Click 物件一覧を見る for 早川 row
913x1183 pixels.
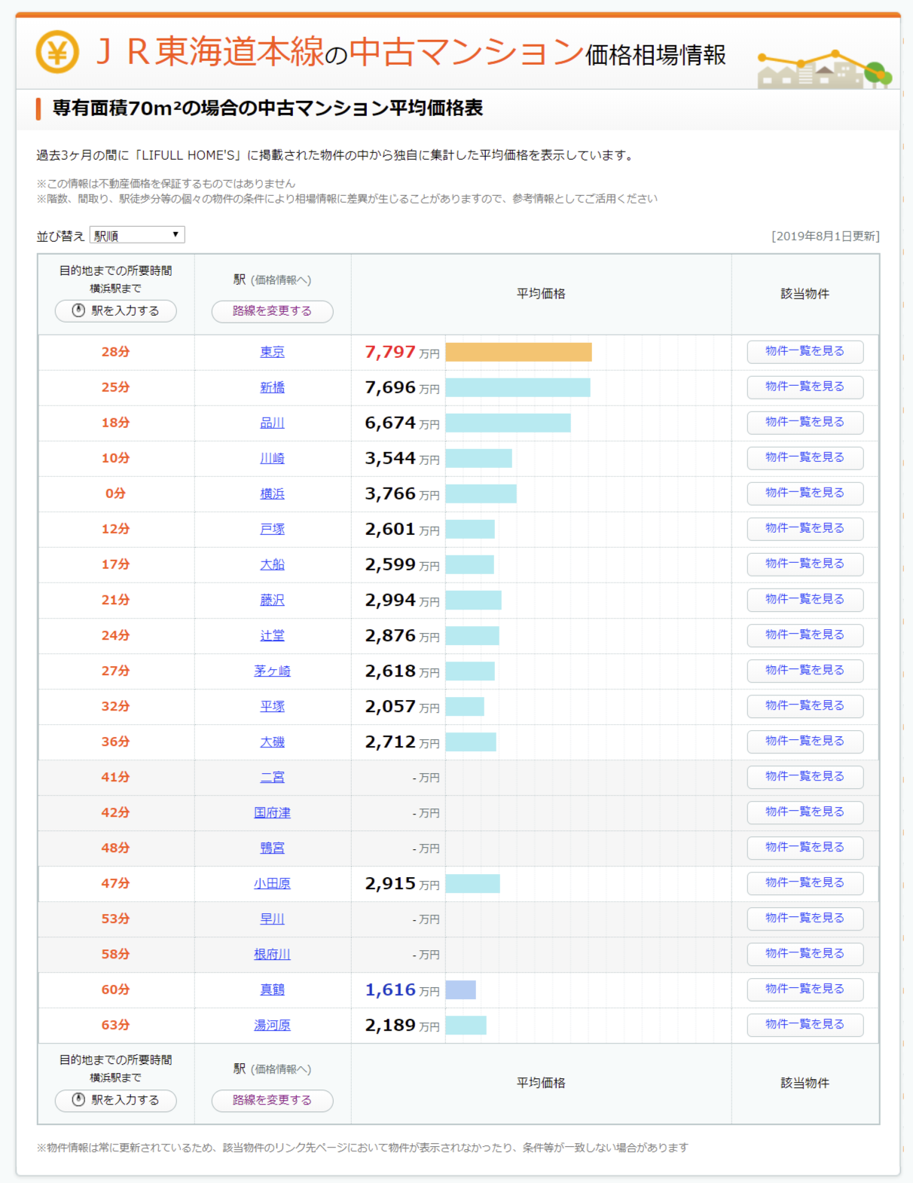point(805,919)
